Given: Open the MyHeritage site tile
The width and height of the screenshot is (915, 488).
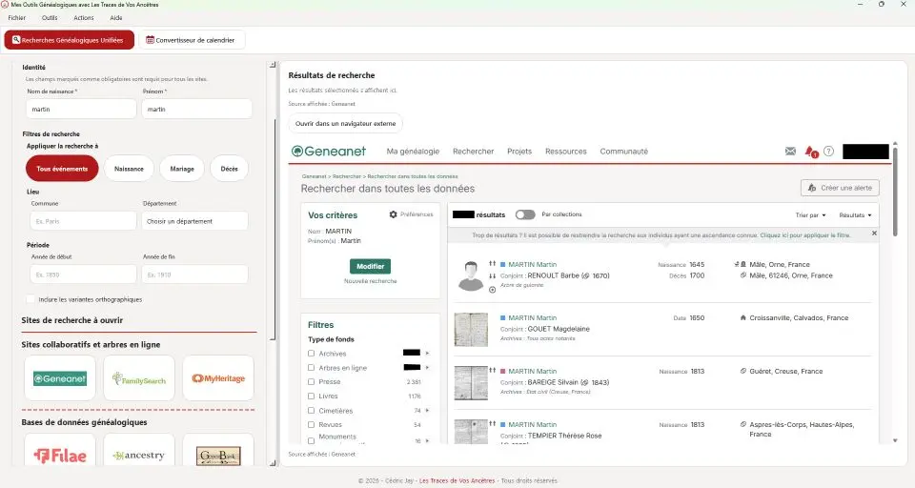Looking at the screenshot, I should point(218,378).
